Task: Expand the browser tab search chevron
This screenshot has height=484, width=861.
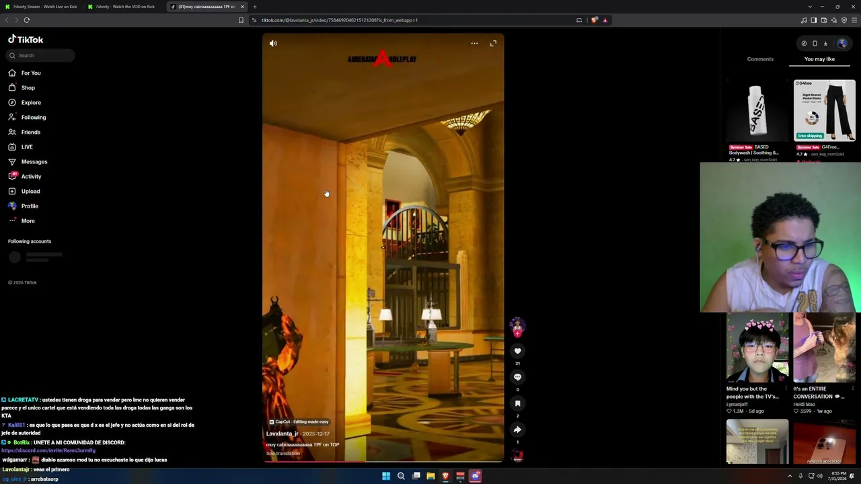Action: tap(810, 7)
